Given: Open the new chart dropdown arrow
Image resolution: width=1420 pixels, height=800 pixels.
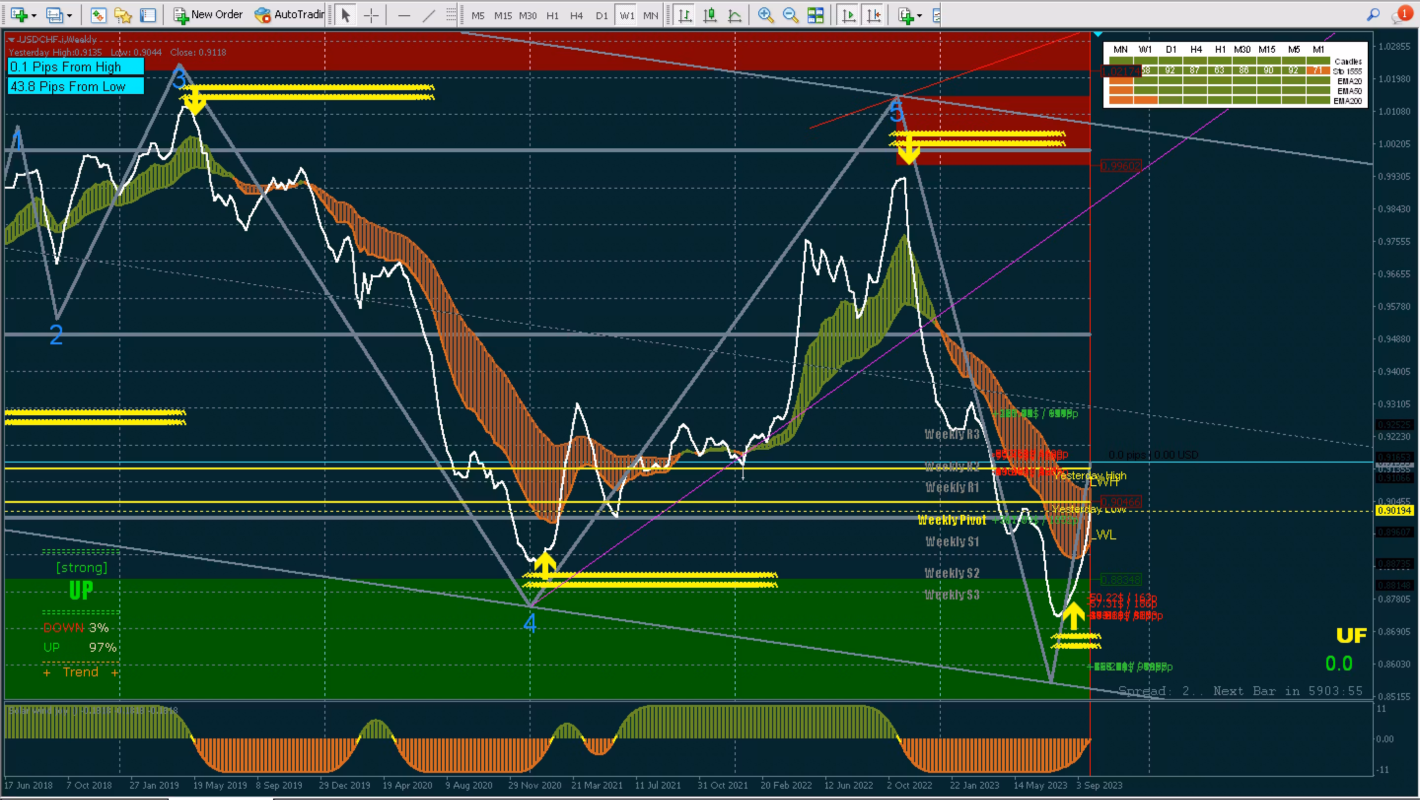Looking at the screenshot, I should pos(34,16).
